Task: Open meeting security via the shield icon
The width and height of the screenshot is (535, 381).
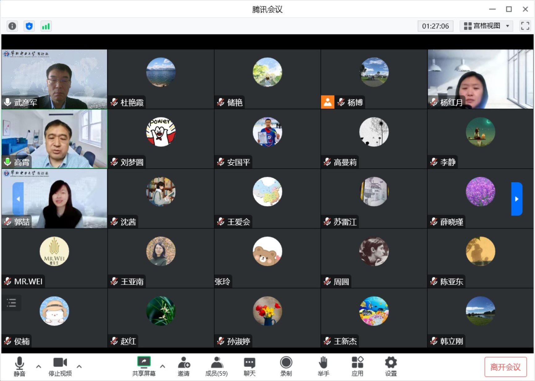Action: 29,26
